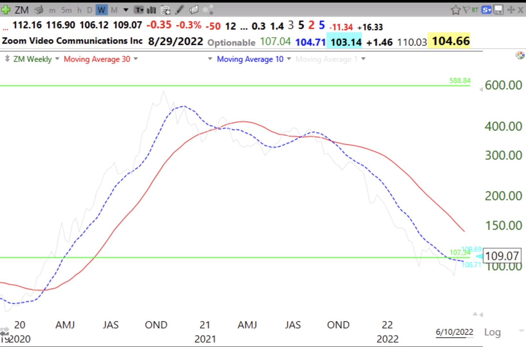Open the Moving Average 10 dropdown arrow
The width and height of the screenshot is (526, 347).
click(x=289, y=59)
